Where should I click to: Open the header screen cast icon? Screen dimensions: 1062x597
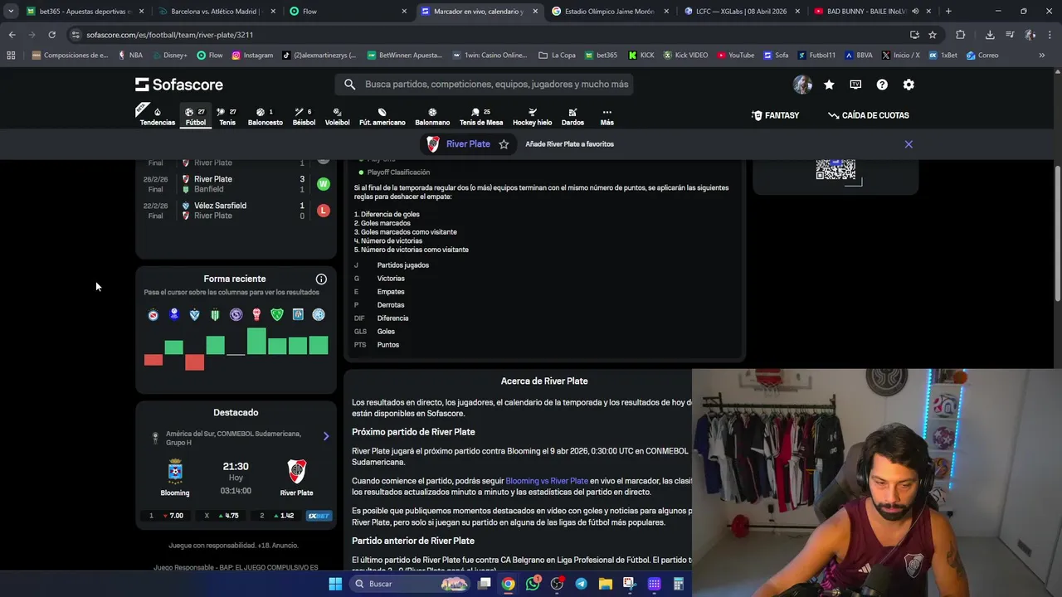tap(855, 85)
